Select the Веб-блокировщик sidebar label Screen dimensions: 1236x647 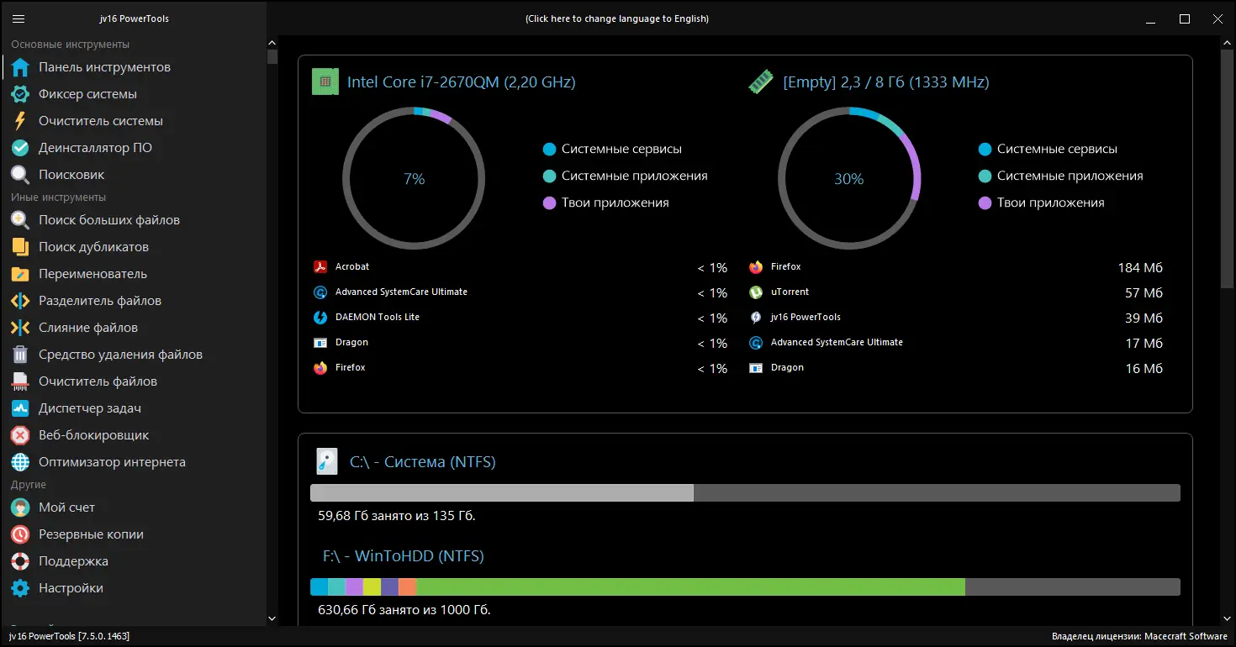tap(94, 435)
